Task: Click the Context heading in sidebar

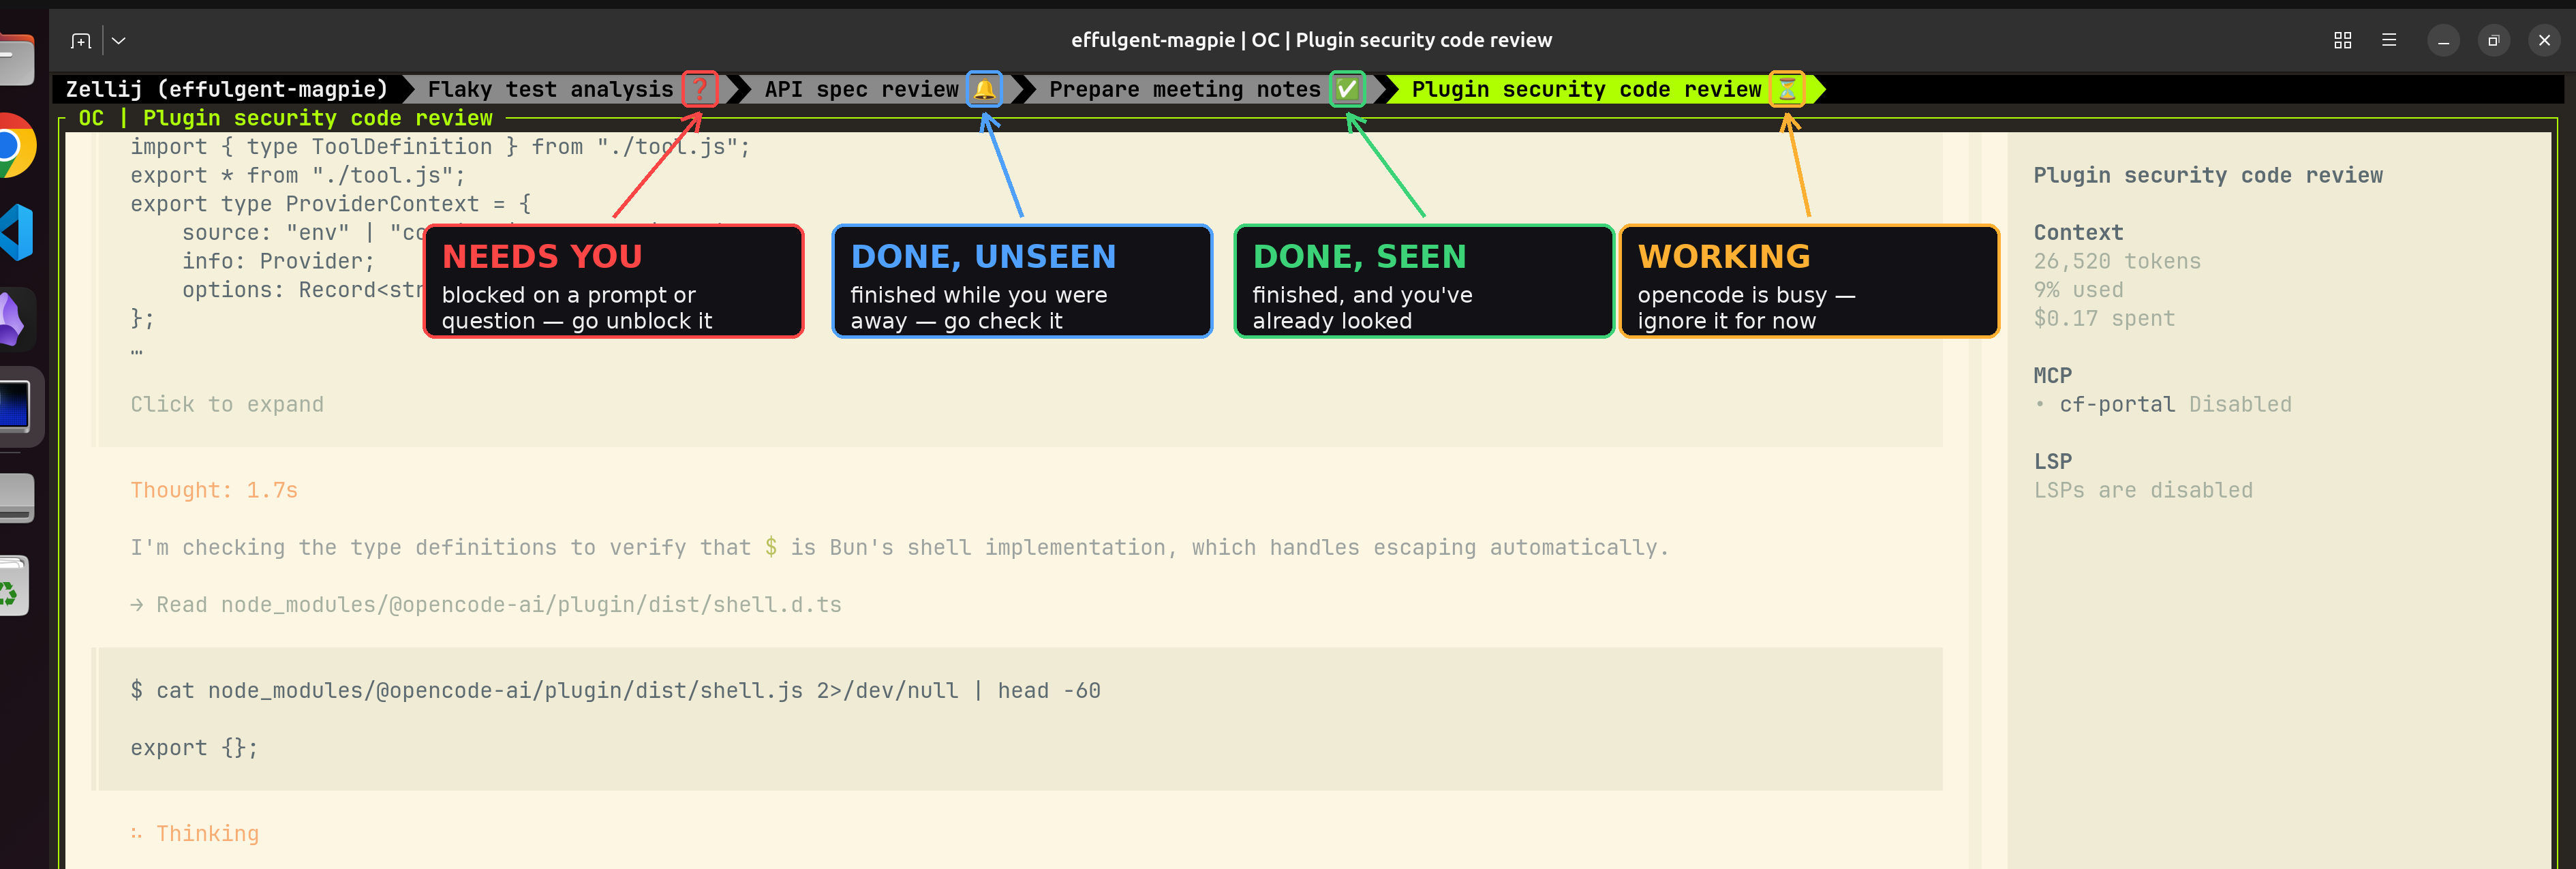Action: tap(2078, 232)
